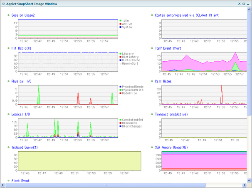The height and width of the screenshot is (188, 252).
Task: Click the green bullet next to Call Rates
Action: click(152, 81)
